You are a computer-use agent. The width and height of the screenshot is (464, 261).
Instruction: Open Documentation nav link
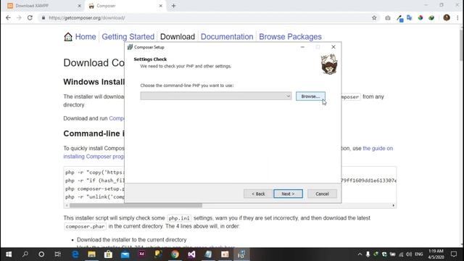(x=227, y=37)
